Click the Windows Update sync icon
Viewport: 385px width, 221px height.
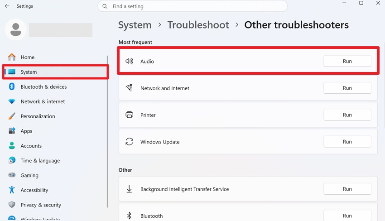130,142
